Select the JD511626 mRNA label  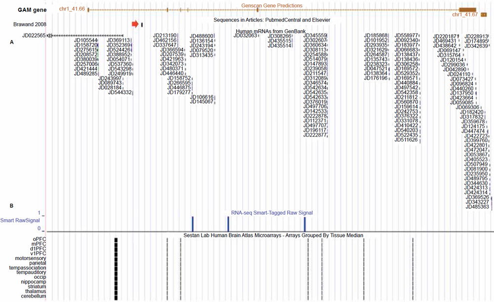click(406, 140)
